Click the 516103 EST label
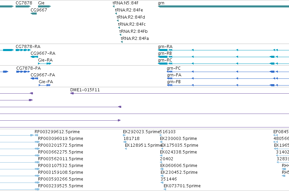289x191 pixels. click(167, 132)
